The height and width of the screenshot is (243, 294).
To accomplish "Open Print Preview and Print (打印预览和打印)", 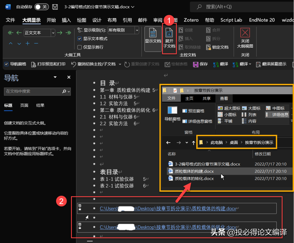I will pos(34,64).
